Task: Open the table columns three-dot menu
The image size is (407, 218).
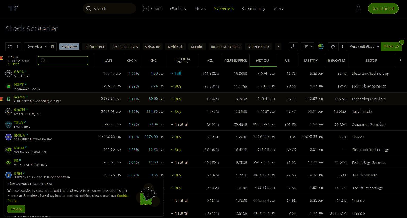Action: (x=400, y=61)
